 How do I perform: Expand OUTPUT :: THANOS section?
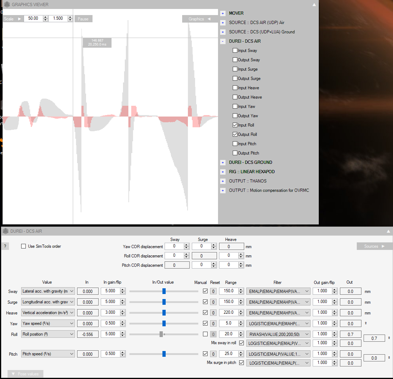point(223,181)
